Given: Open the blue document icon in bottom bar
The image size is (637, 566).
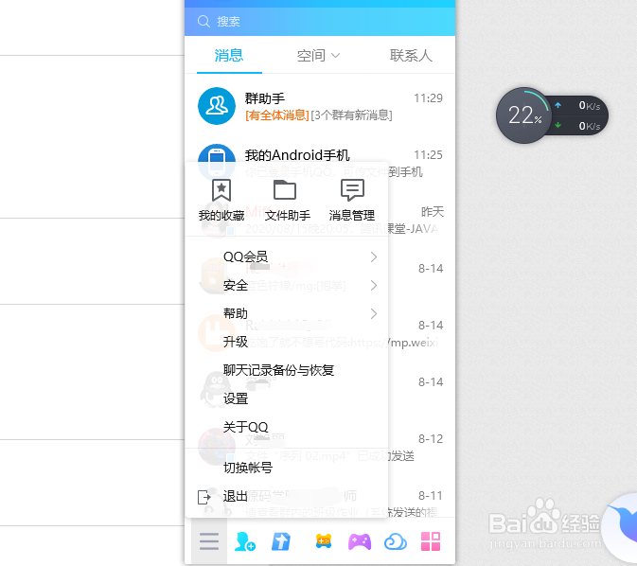Looking at the screenshot, I should point(281,541).
